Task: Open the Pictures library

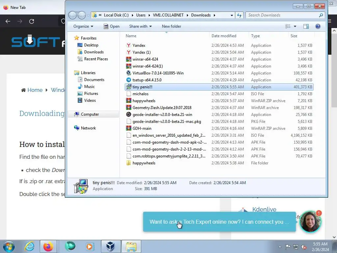Action: point(91,93)
